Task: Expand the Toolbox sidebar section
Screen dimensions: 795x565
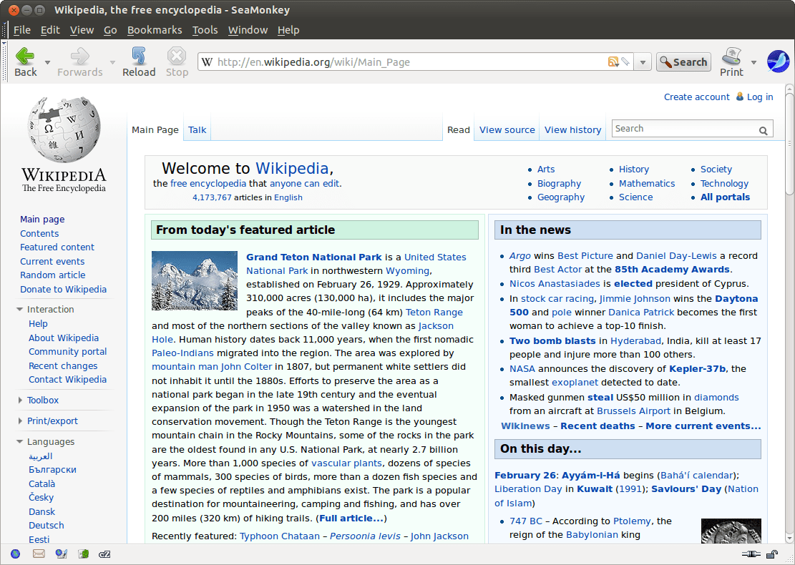Action: click(20, 401)
